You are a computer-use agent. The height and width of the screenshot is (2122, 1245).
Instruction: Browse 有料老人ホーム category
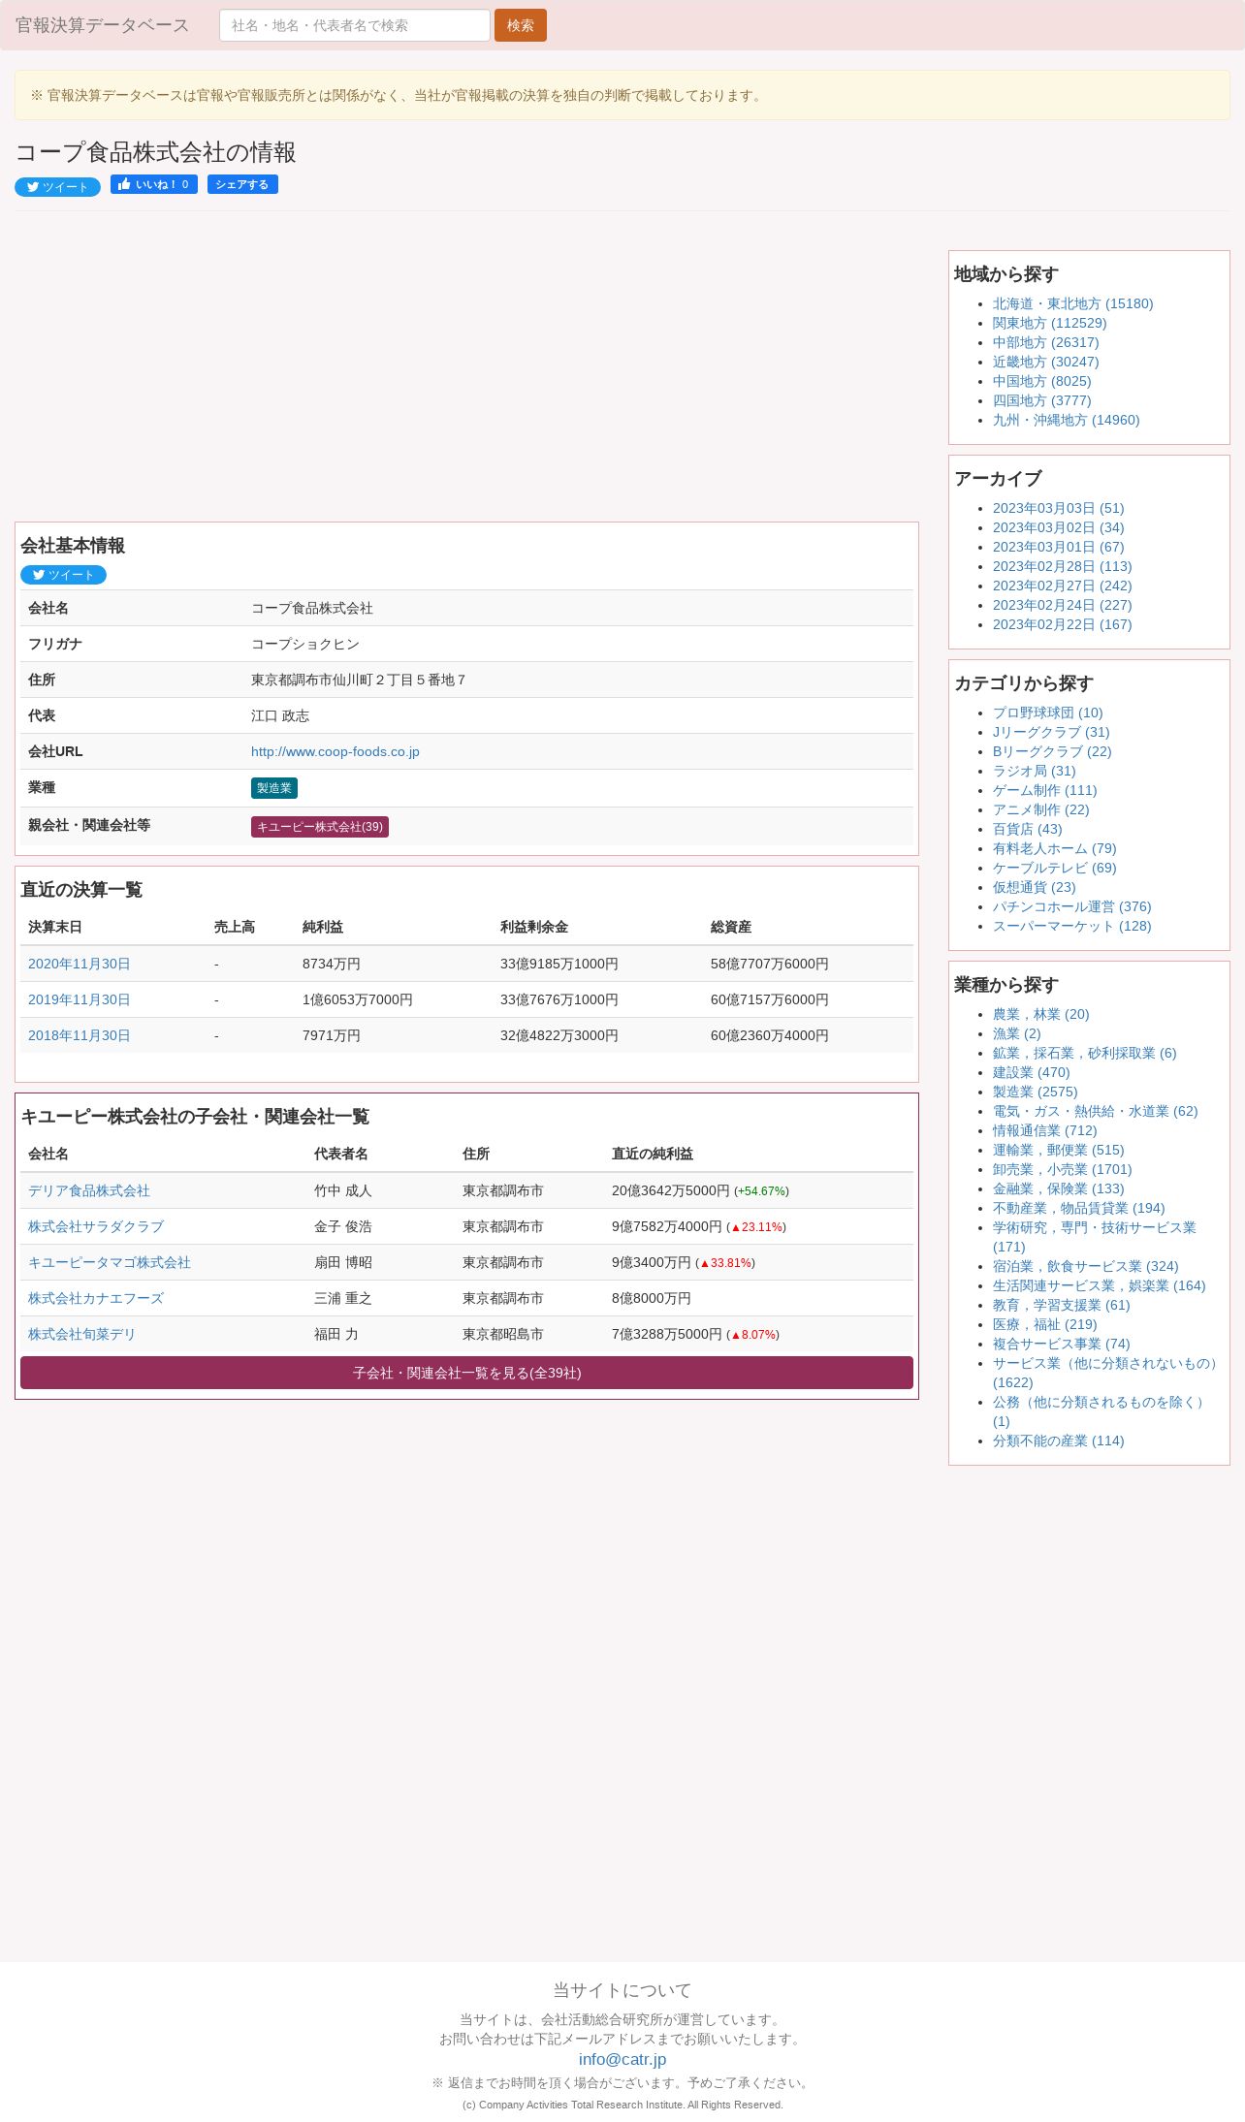point(1055,848)
